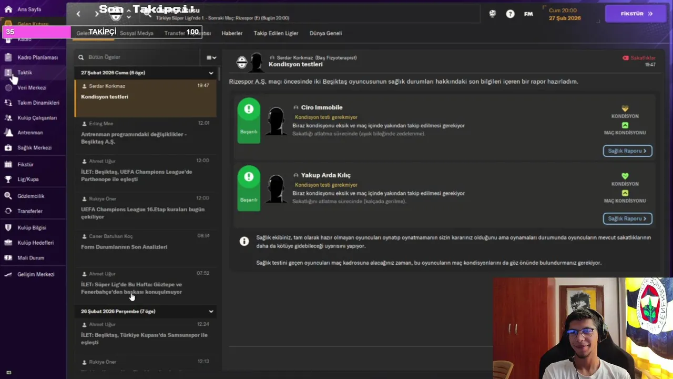Click sender Serdar Korkmaz in message header
The image size is (673, 379).
coord(317,57)
